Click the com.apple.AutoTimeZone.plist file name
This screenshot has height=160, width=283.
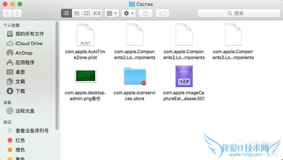(x=85, y=55)
